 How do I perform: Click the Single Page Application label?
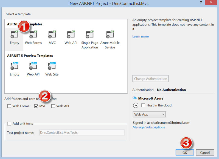tap(90, 45)
